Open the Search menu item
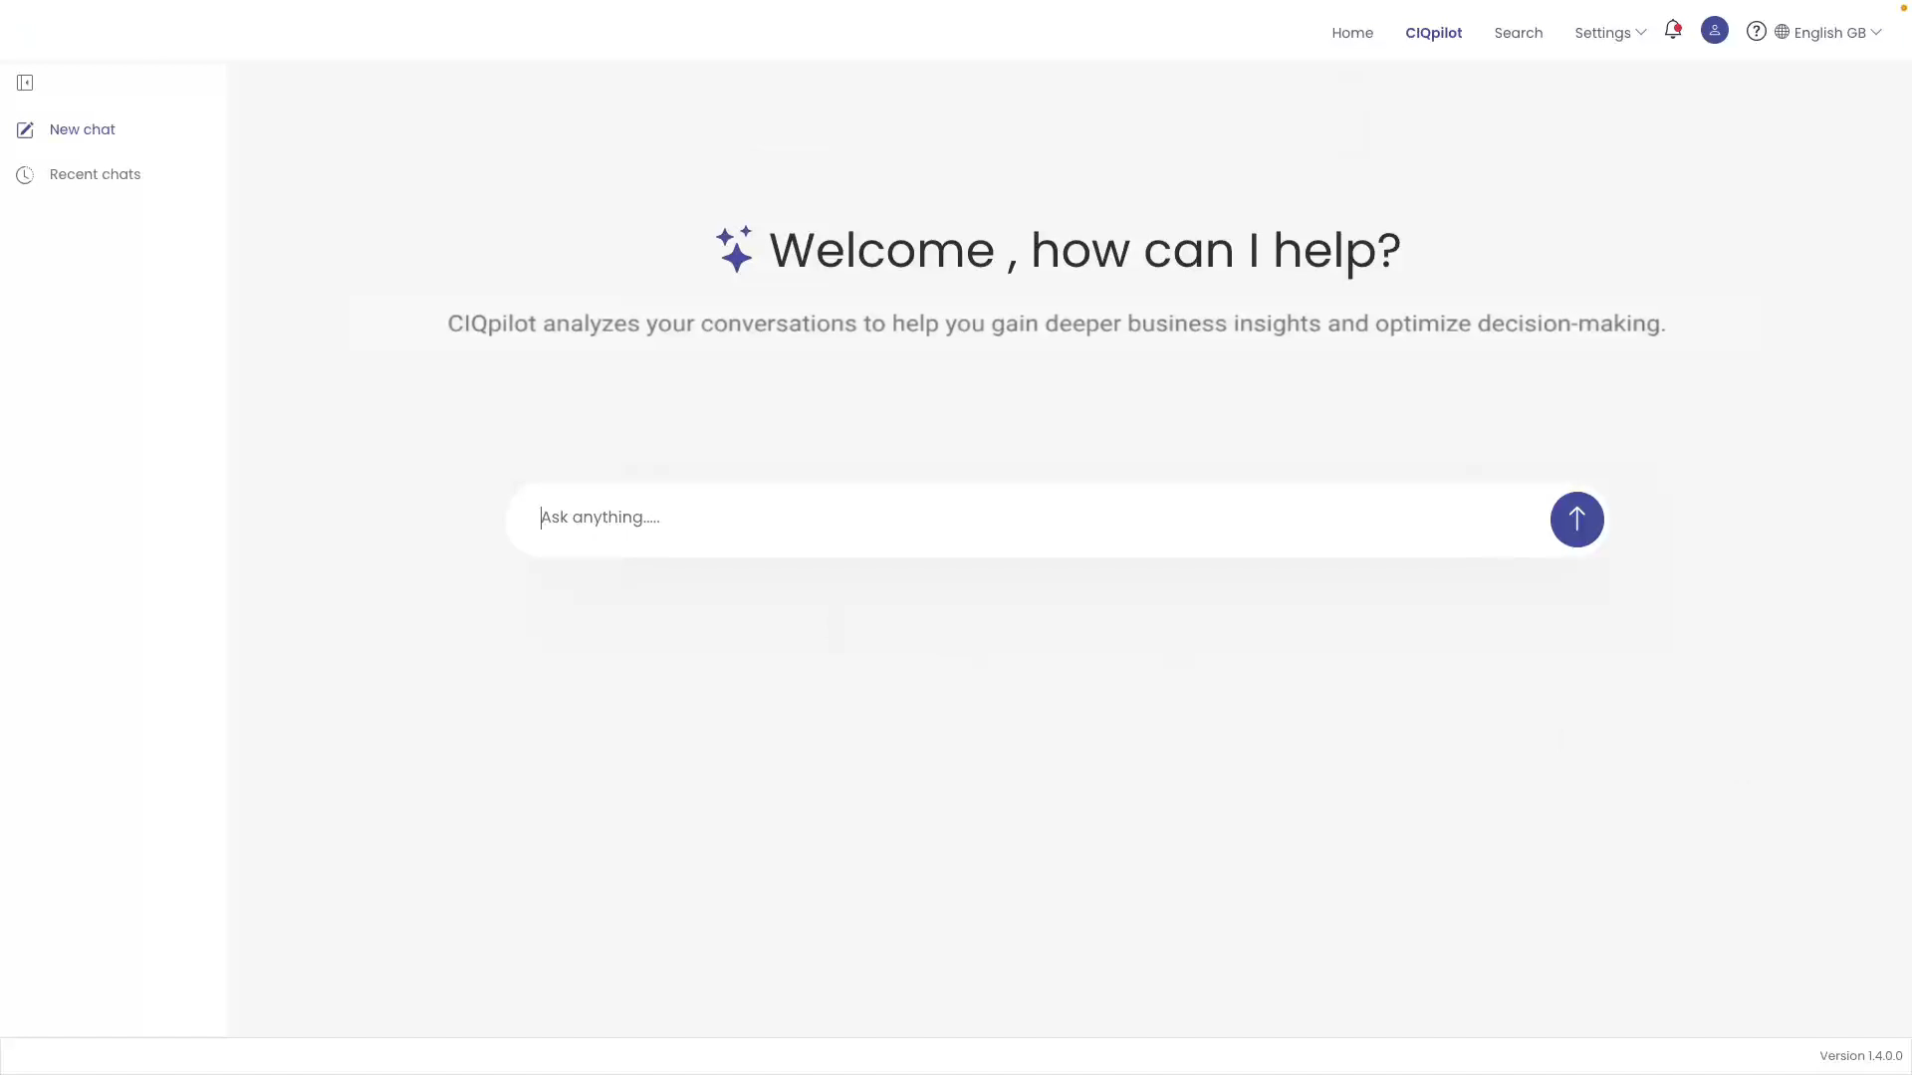1912x1075 pixels. pyautogui.click(x=1518, y=33)
